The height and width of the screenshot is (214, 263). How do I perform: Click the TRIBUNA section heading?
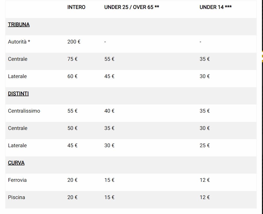(19, 24)
